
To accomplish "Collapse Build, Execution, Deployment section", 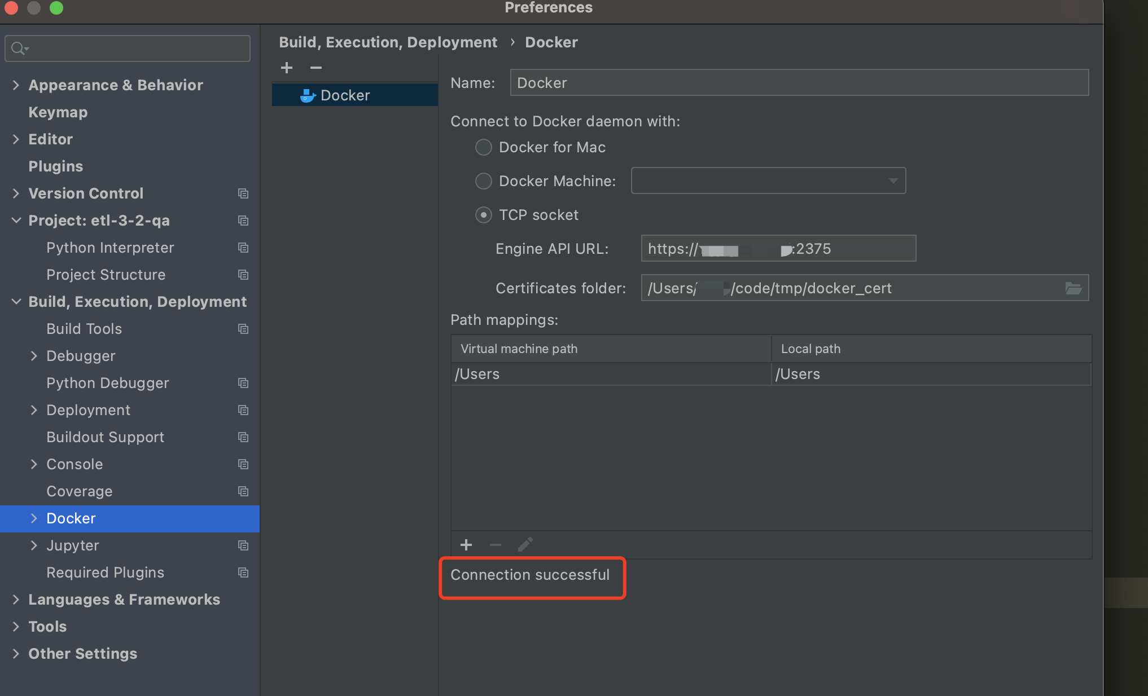I will (16, 302).
